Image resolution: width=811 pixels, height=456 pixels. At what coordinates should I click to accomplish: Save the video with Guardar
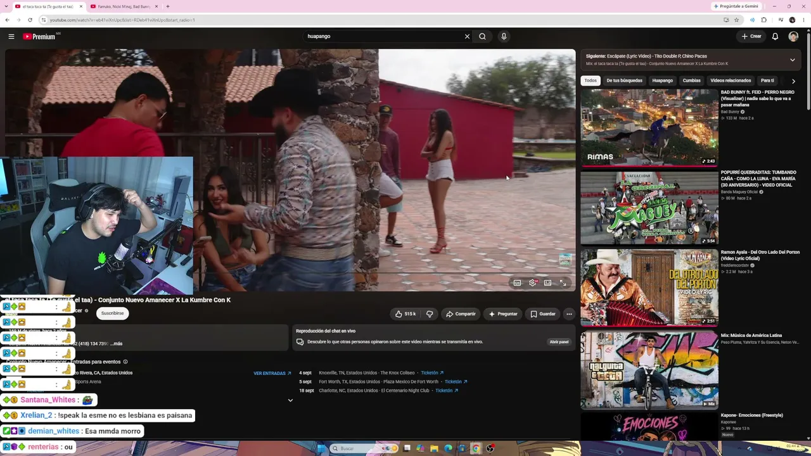(x=543, y=313)
